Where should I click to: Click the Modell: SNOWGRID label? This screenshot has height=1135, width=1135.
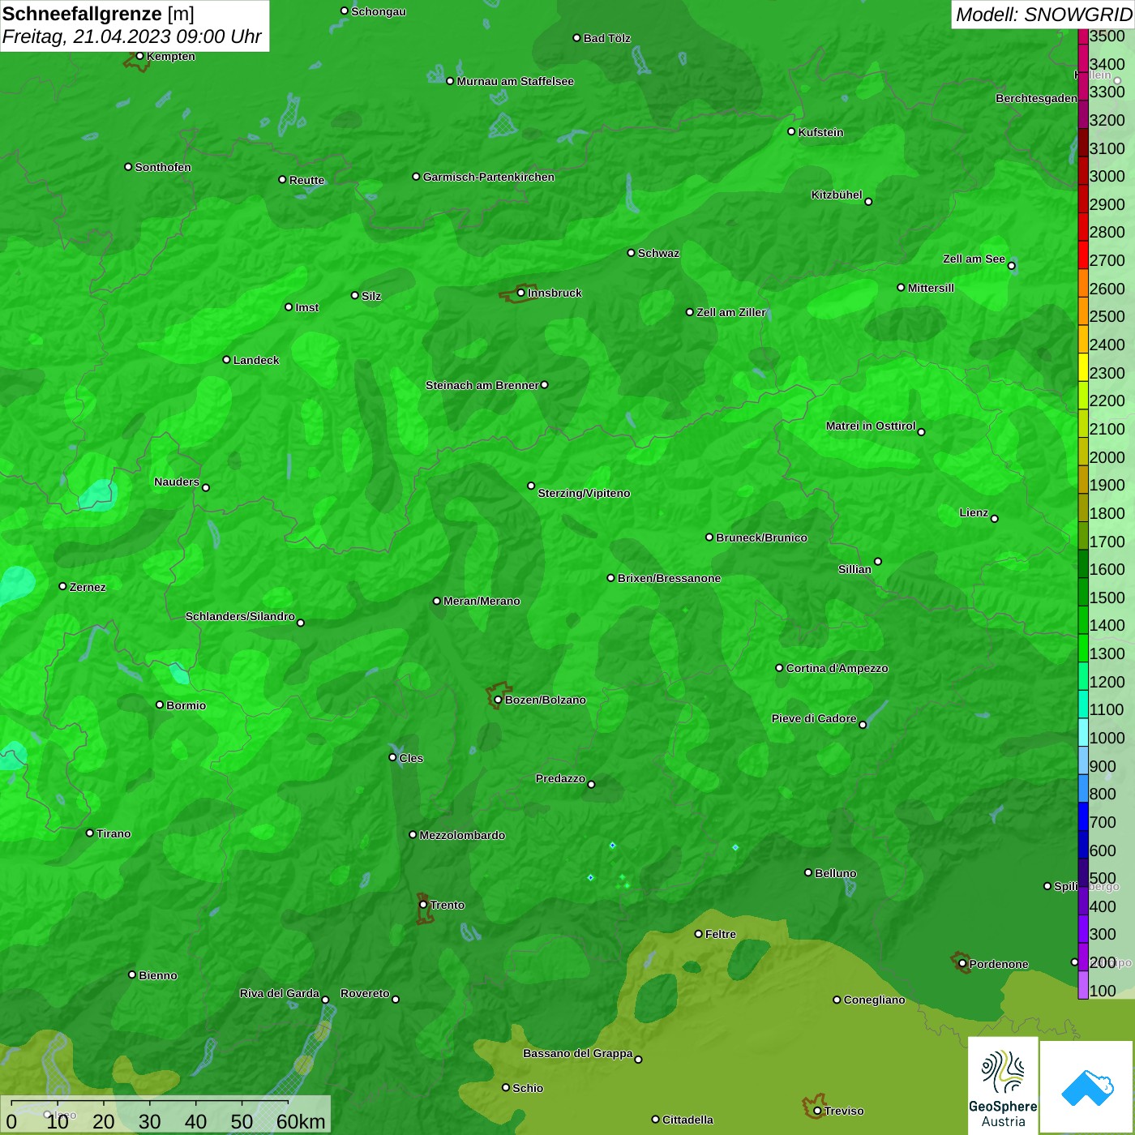(1043, 15)
